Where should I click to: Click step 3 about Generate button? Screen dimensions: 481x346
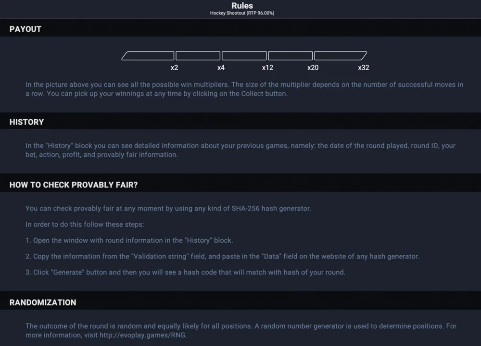point(185,272)
